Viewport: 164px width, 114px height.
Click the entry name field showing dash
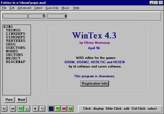[x=15, y=16]
